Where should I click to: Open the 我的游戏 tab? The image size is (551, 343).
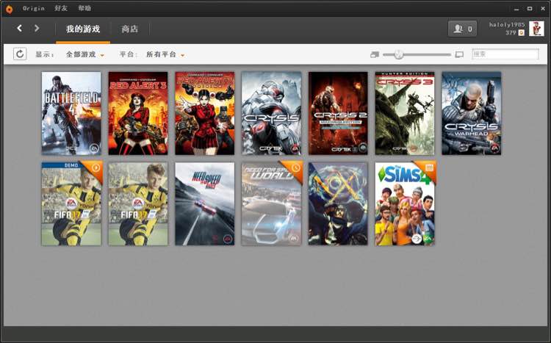click(83, 29)
